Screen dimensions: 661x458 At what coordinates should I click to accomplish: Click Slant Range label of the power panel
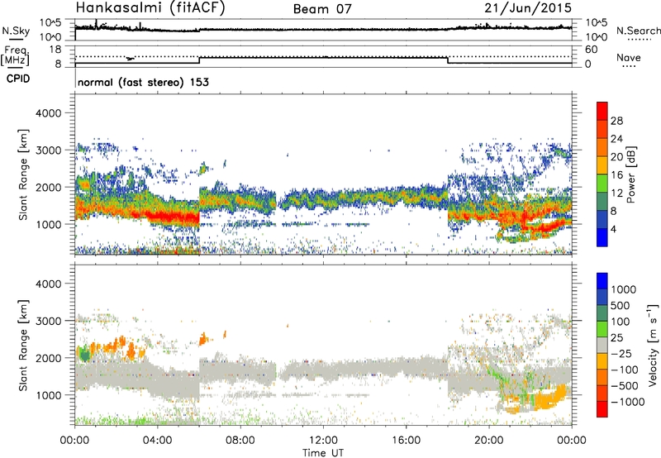pyautogui.click(x=23, y=174)
